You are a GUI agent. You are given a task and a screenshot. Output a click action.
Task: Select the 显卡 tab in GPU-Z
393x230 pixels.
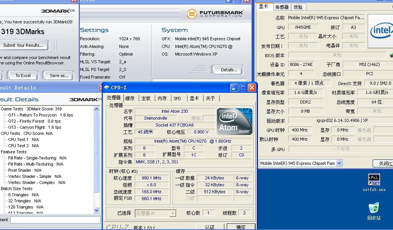(264, 7)
